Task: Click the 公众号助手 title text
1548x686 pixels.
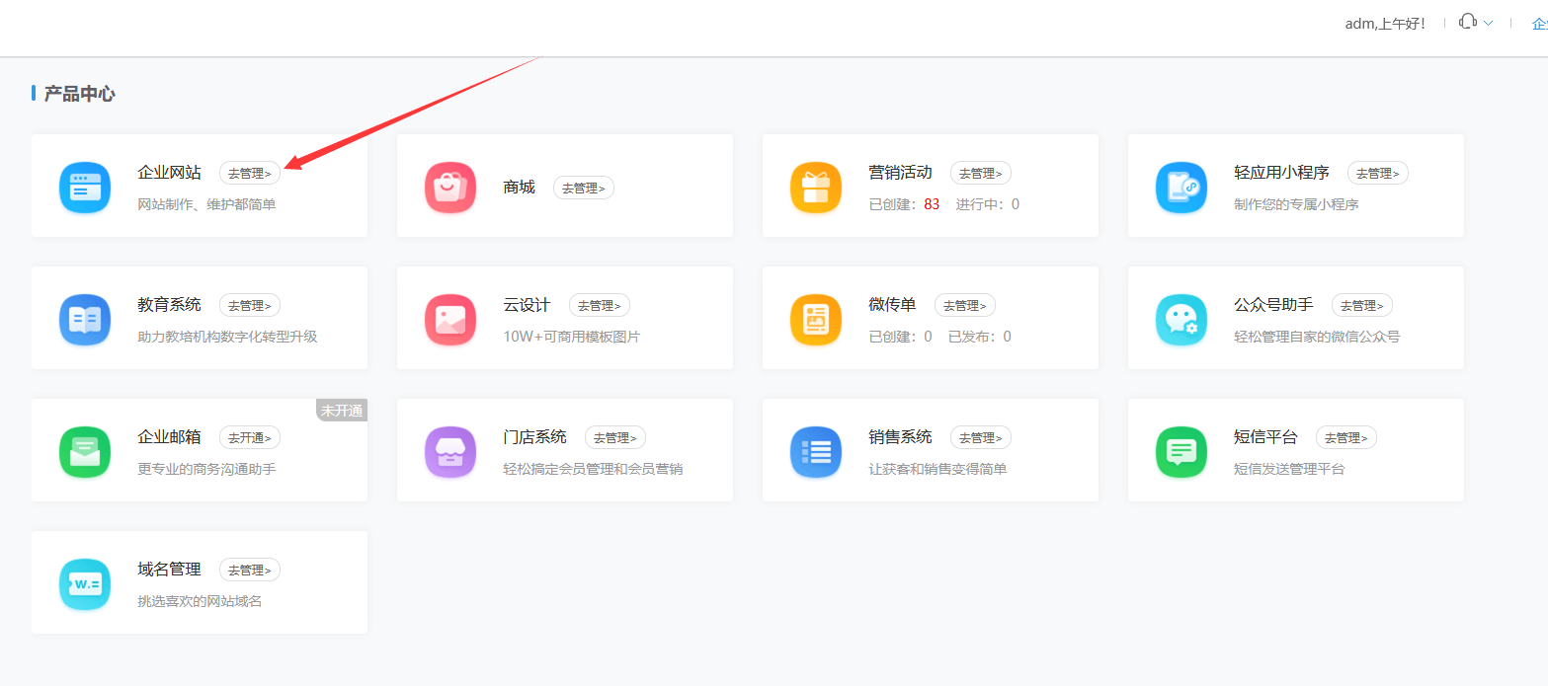Action: point(1273,305)
